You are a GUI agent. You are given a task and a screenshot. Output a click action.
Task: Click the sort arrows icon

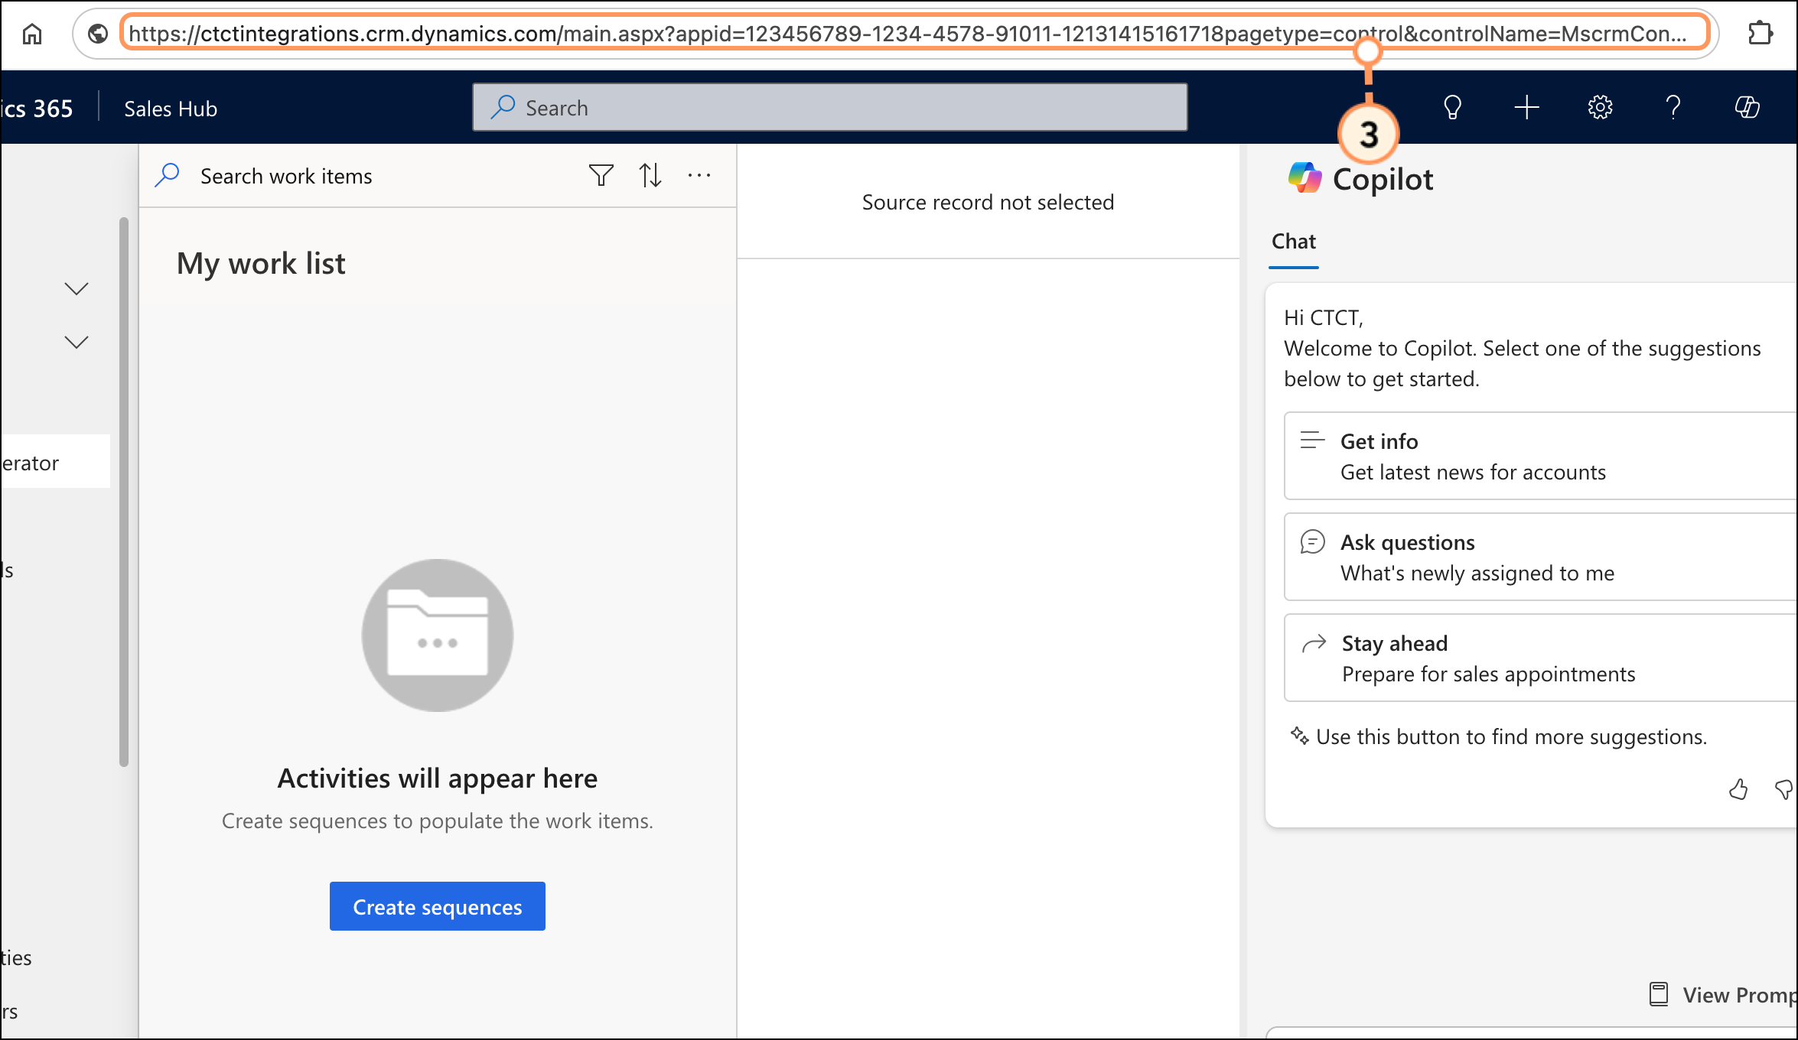coord(650,176)
